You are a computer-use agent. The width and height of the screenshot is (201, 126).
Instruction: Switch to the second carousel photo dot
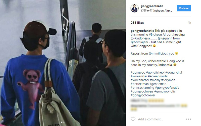point(64,122)
